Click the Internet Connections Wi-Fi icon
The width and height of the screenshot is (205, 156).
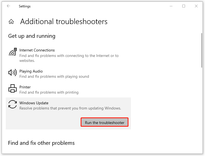12,52
